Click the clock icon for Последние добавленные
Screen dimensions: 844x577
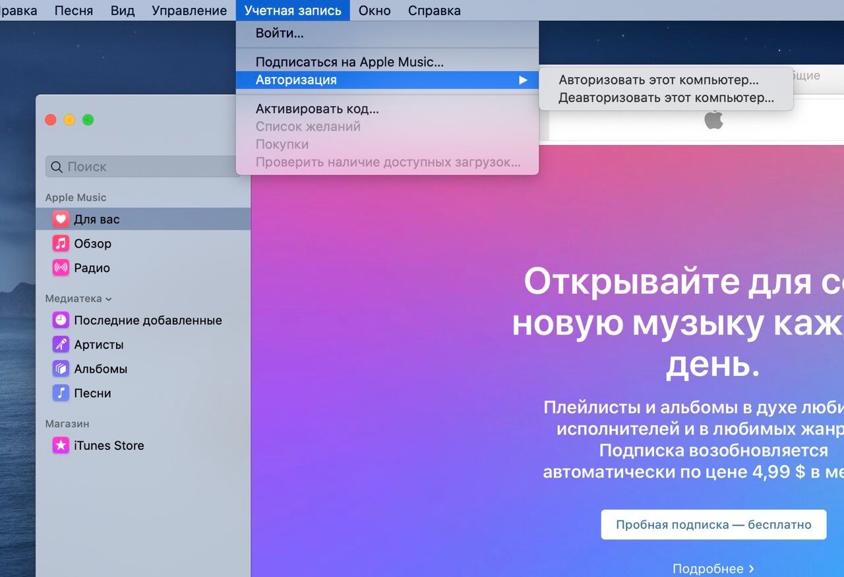coord(61,320)
